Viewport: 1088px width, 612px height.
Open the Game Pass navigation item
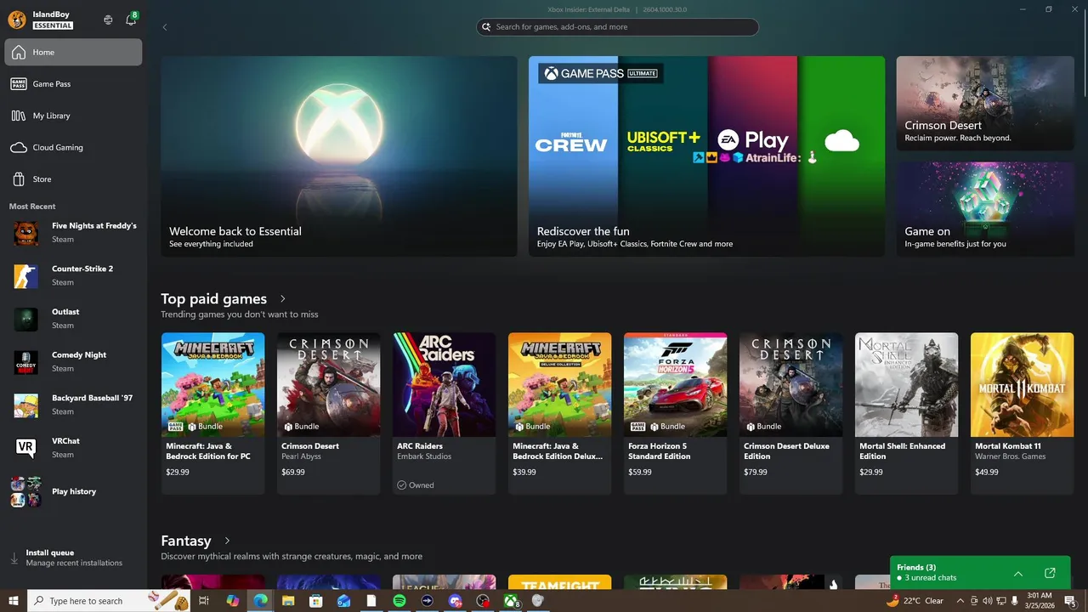point(73,84)
